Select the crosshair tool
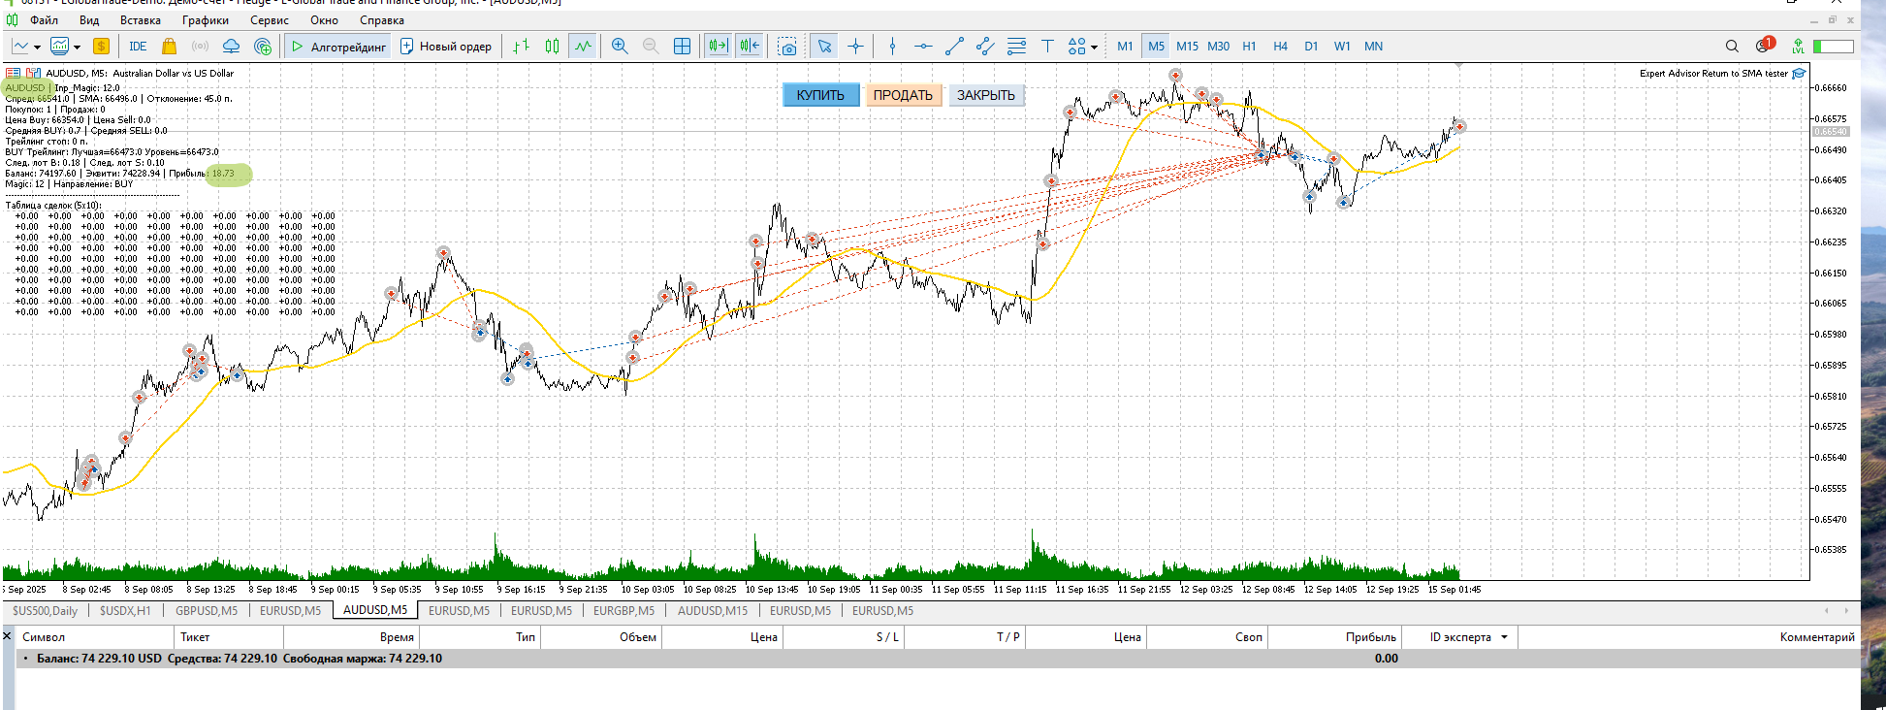Viewport: 1886px width, 710px height. [x=855, y=47]
